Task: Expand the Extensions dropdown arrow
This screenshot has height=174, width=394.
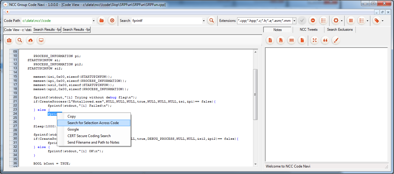Action: (294, 21)
